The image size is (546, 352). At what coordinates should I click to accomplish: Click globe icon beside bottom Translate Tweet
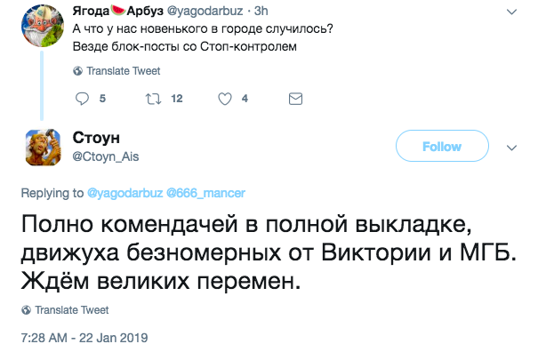point(26,310)
